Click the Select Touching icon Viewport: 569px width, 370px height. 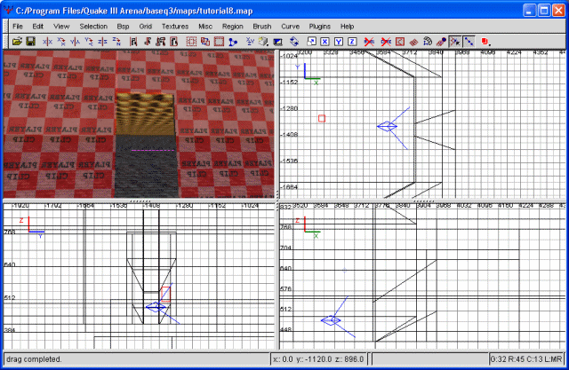(x=147, y=42)
